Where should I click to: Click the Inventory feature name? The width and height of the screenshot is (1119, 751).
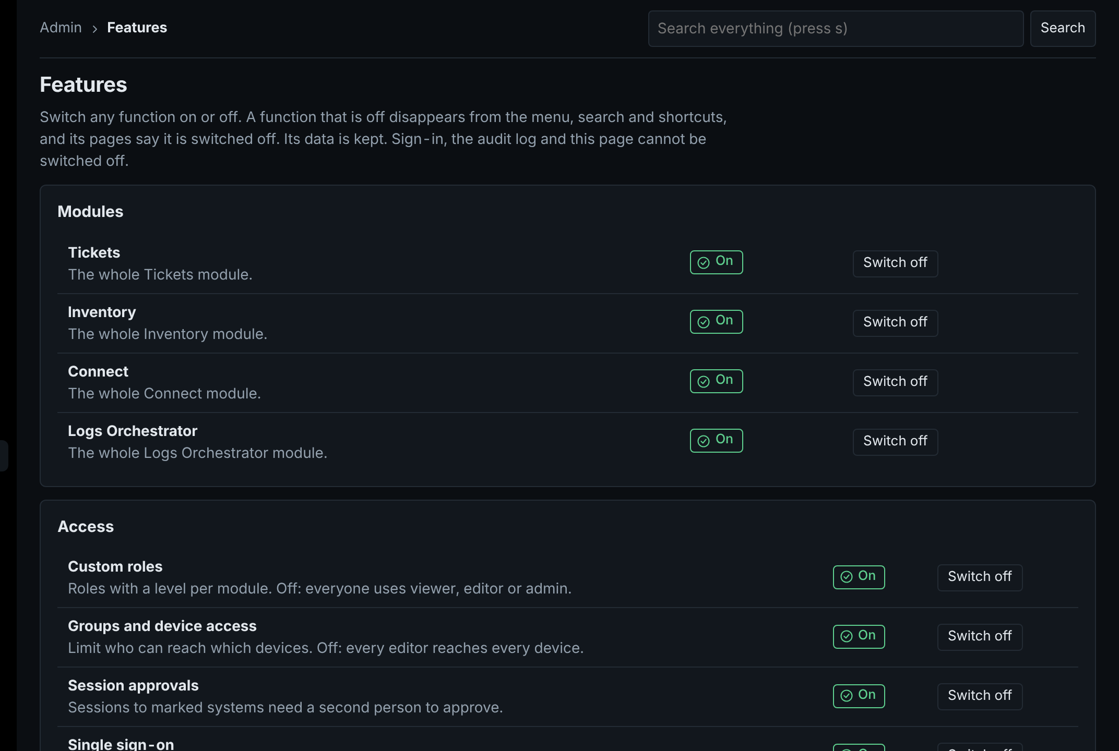click(102, 312)
